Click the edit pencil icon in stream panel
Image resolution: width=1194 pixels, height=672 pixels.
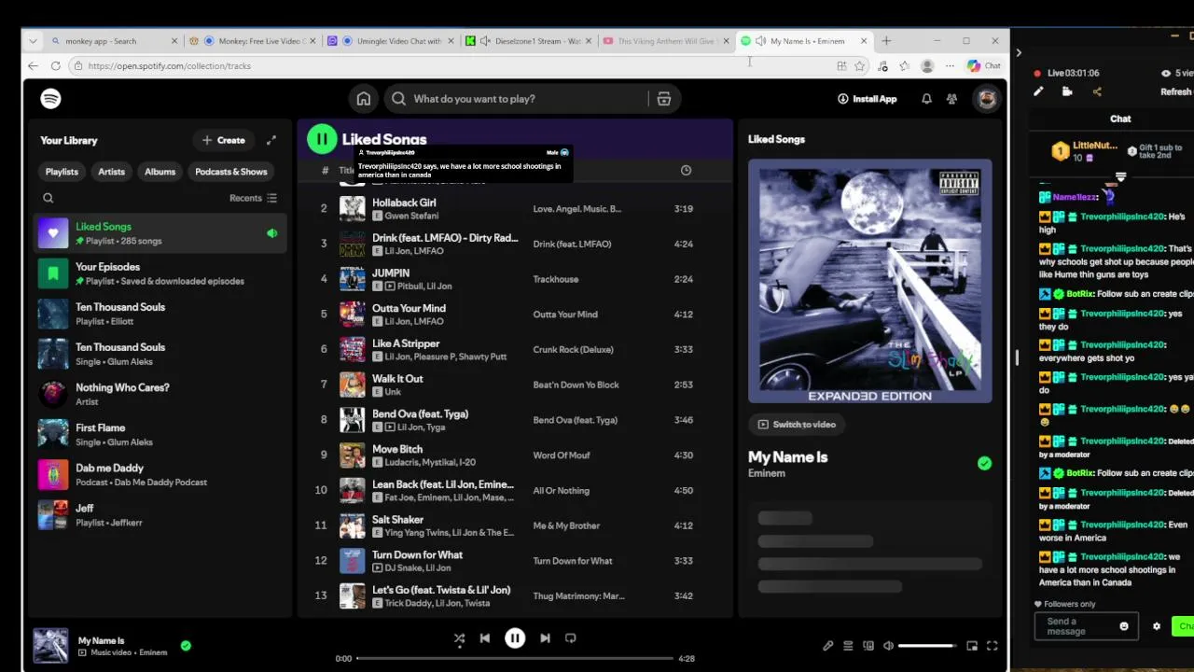coord(1038,91)
